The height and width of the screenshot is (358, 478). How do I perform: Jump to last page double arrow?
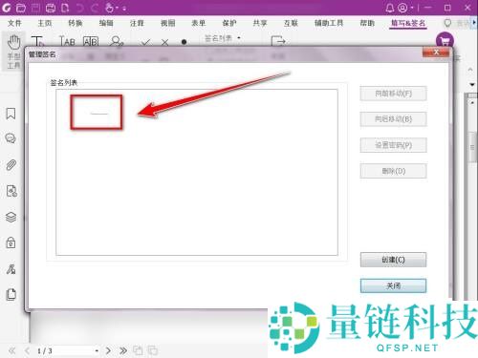click(x=123, y=350)
